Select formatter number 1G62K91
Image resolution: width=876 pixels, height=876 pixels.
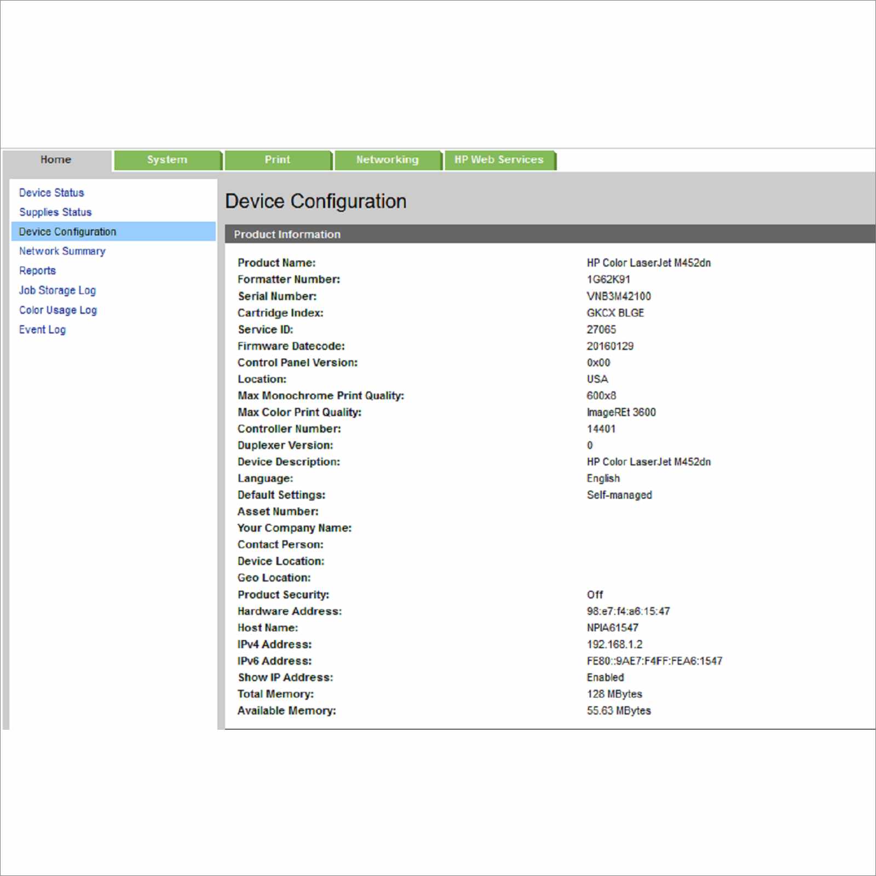[x=608, y=279]
